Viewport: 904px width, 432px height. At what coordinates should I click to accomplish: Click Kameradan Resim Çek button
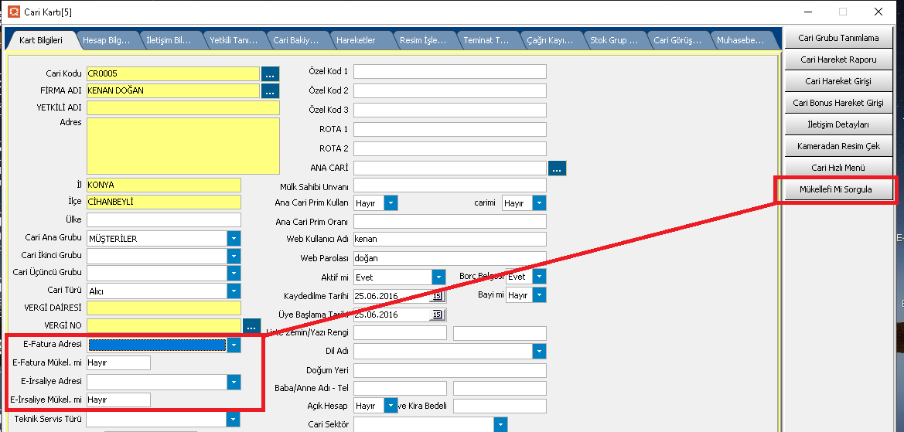click(x=838, y=146)
